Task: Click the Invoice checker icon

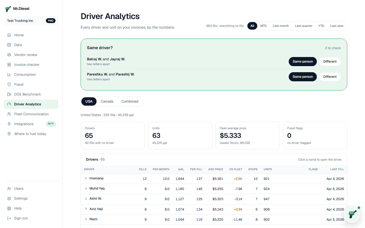Action: 9,65
